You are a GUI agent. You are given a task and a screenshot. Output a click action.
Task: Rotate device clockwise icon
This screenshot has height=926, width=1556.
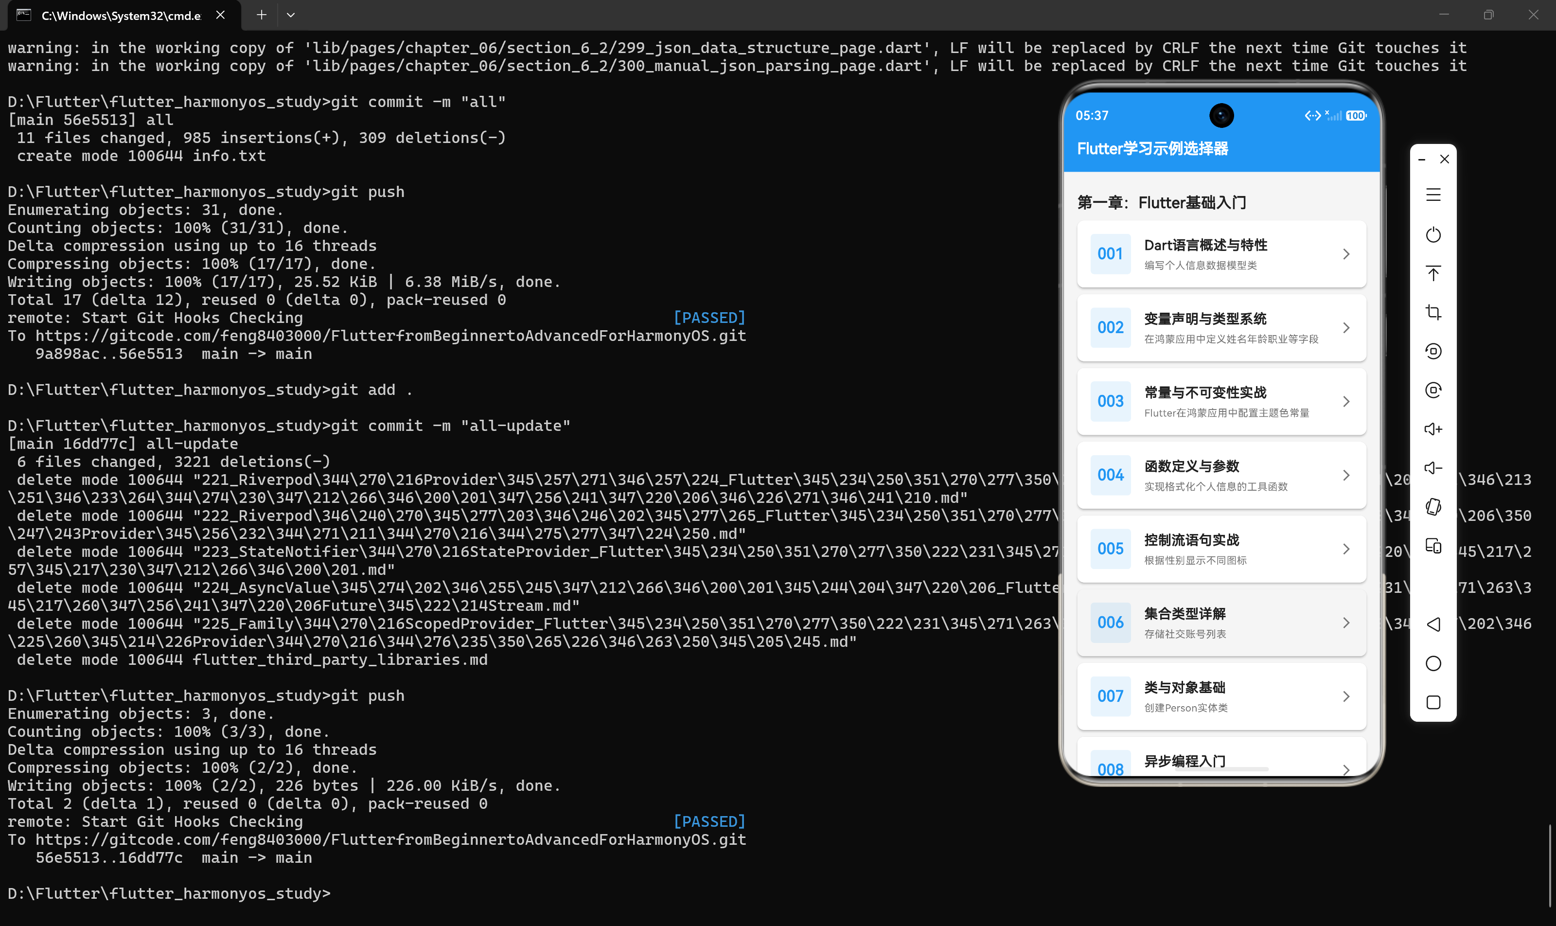coord(1433,390)
